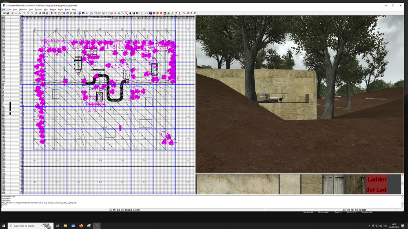Viewport: 408px width, 229px height.
Task: Click the Open file folder icon
Action: [4, 13]
